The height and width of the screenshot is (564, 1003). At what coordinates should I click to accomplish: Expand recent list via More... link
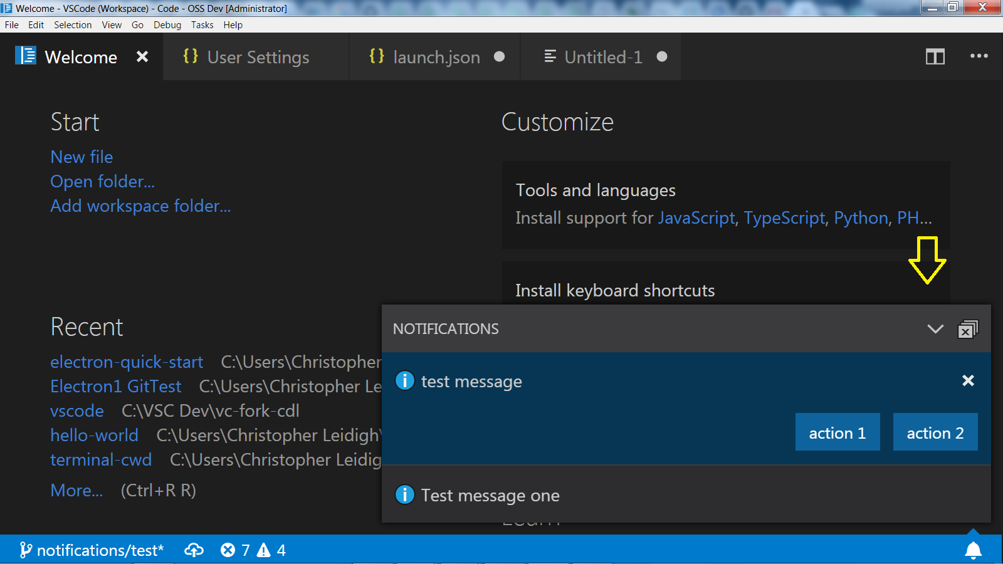coord(76,491)
